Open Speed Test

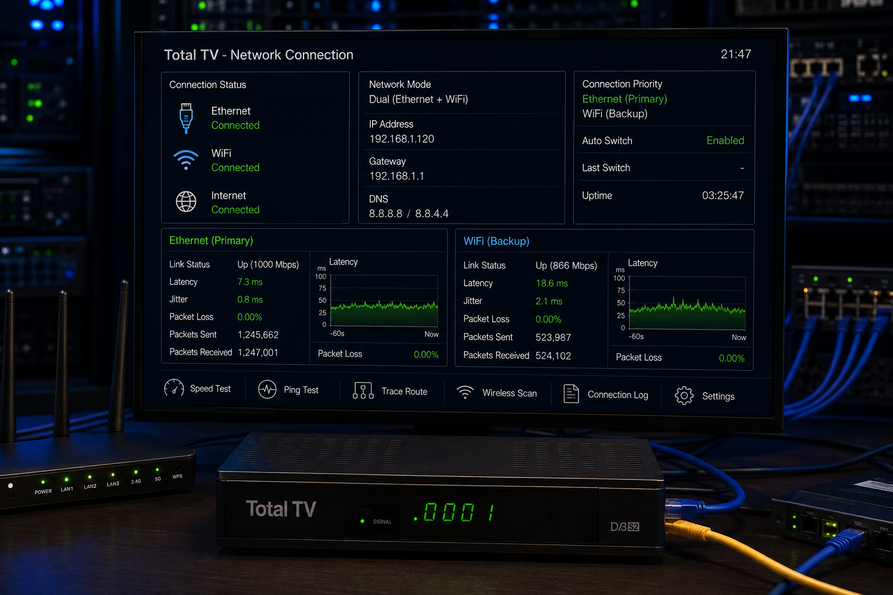(210, 389)
